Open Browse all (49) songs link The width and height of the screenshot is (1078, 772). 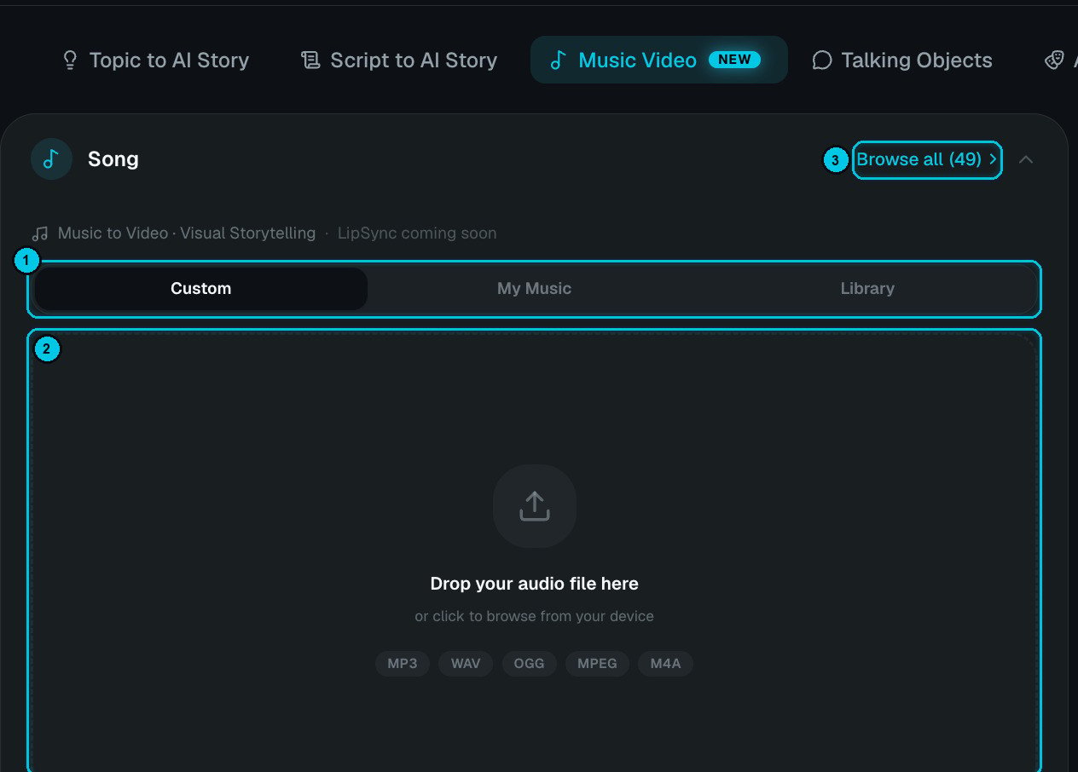click(x=927, y=159)
